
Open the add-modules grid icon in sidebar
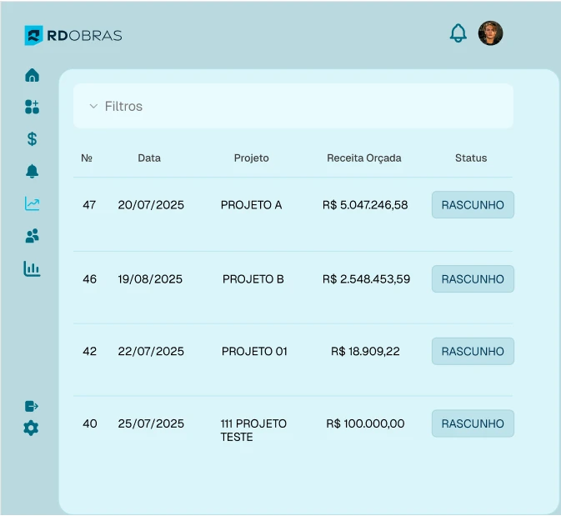pyautogui.click(x=32, y=107)
